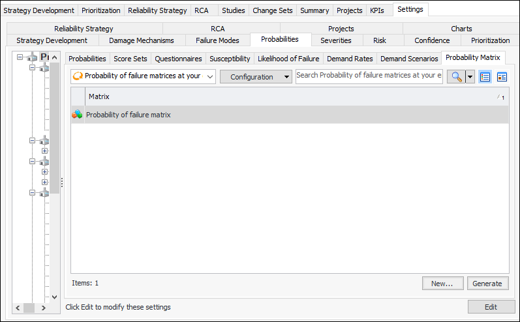The image size is (520, 322).
Task: Open the Severities settings tab
Action: tap(335, 40)
